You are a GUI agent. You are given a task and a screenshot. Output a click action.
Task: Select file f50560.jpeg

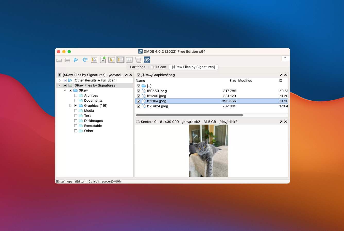(x=157, y=91)
